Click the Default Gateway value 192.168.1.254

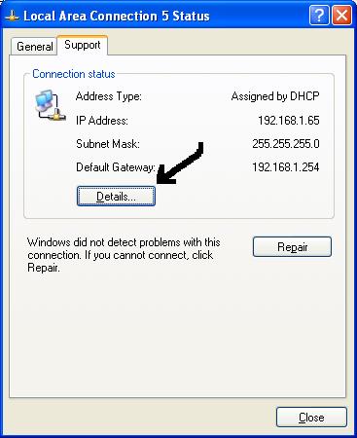[286, 167]
